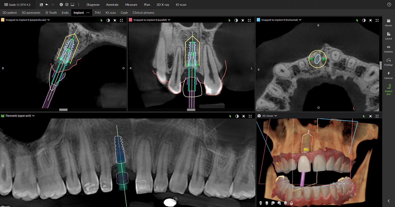Click the Undo arrow icon

click(47, 4)
